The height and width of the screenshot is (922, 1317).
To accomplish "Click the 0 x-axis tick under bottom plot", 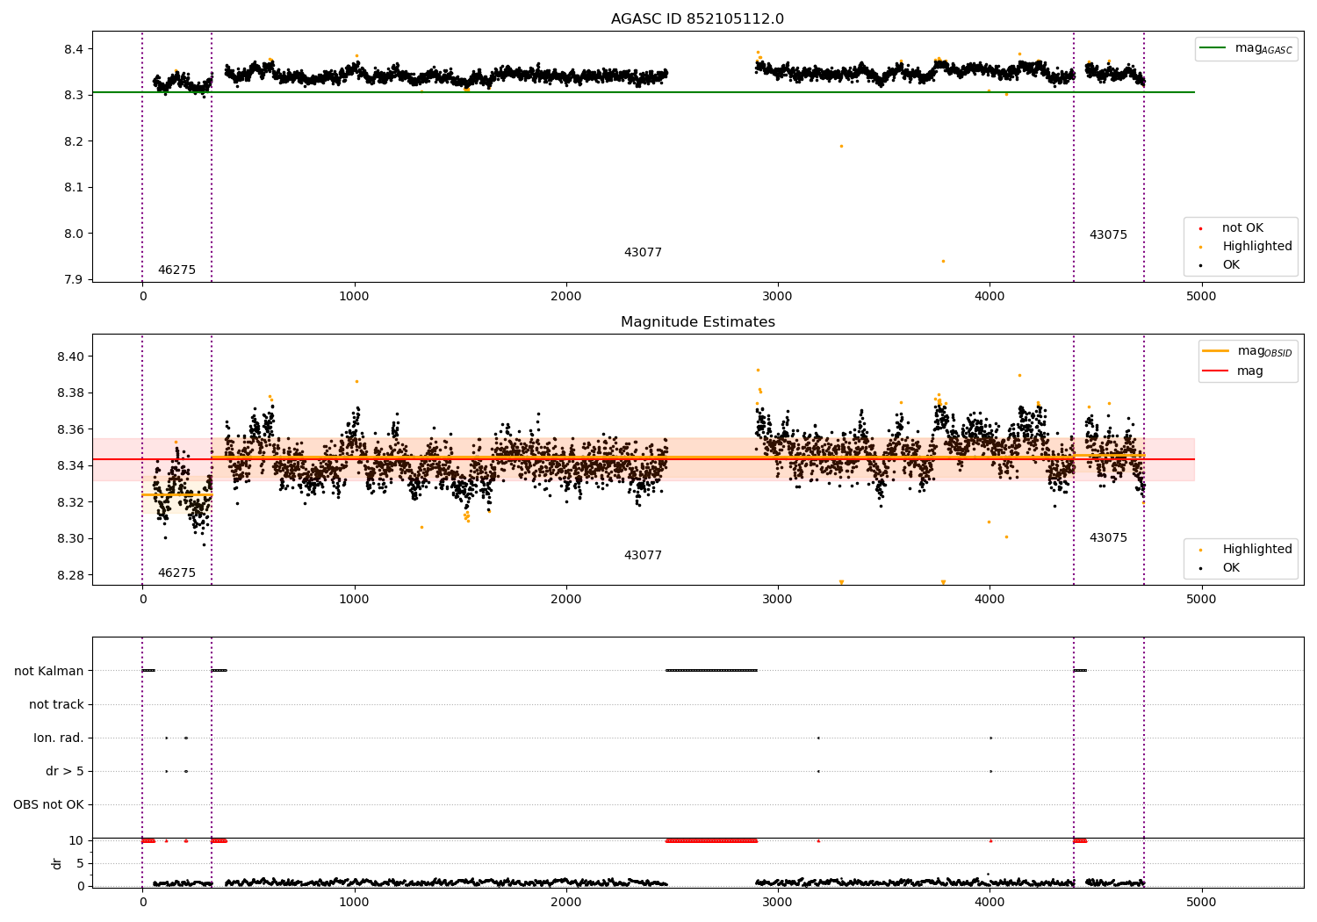I will [x=142, y=903].
